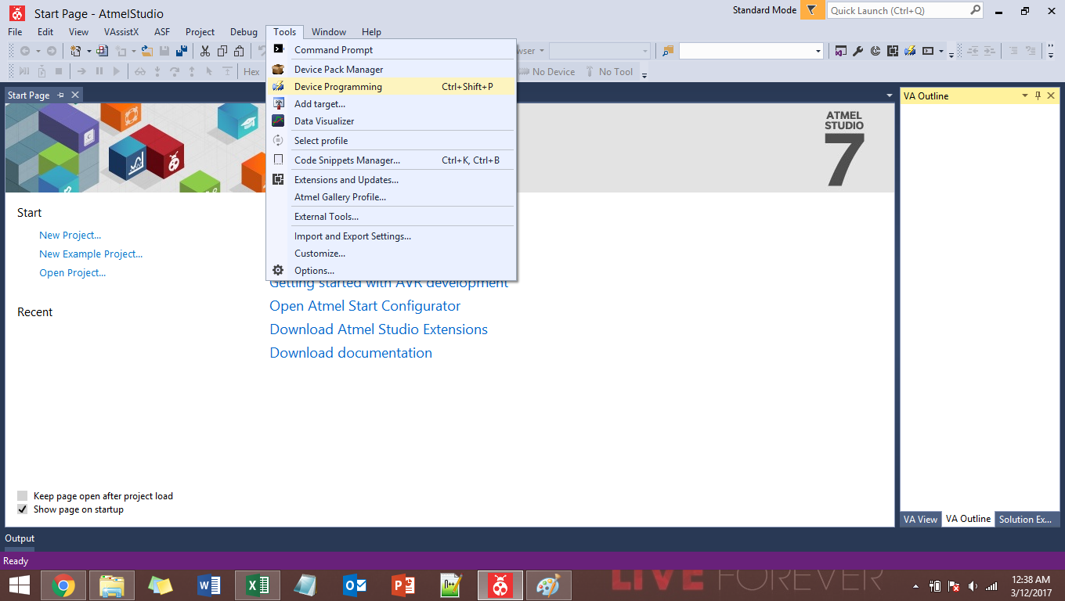This screenshot has width=1065, height=601.
Task: Click the Code Snippets Manager square icon
Action: (x=278, y=160)
